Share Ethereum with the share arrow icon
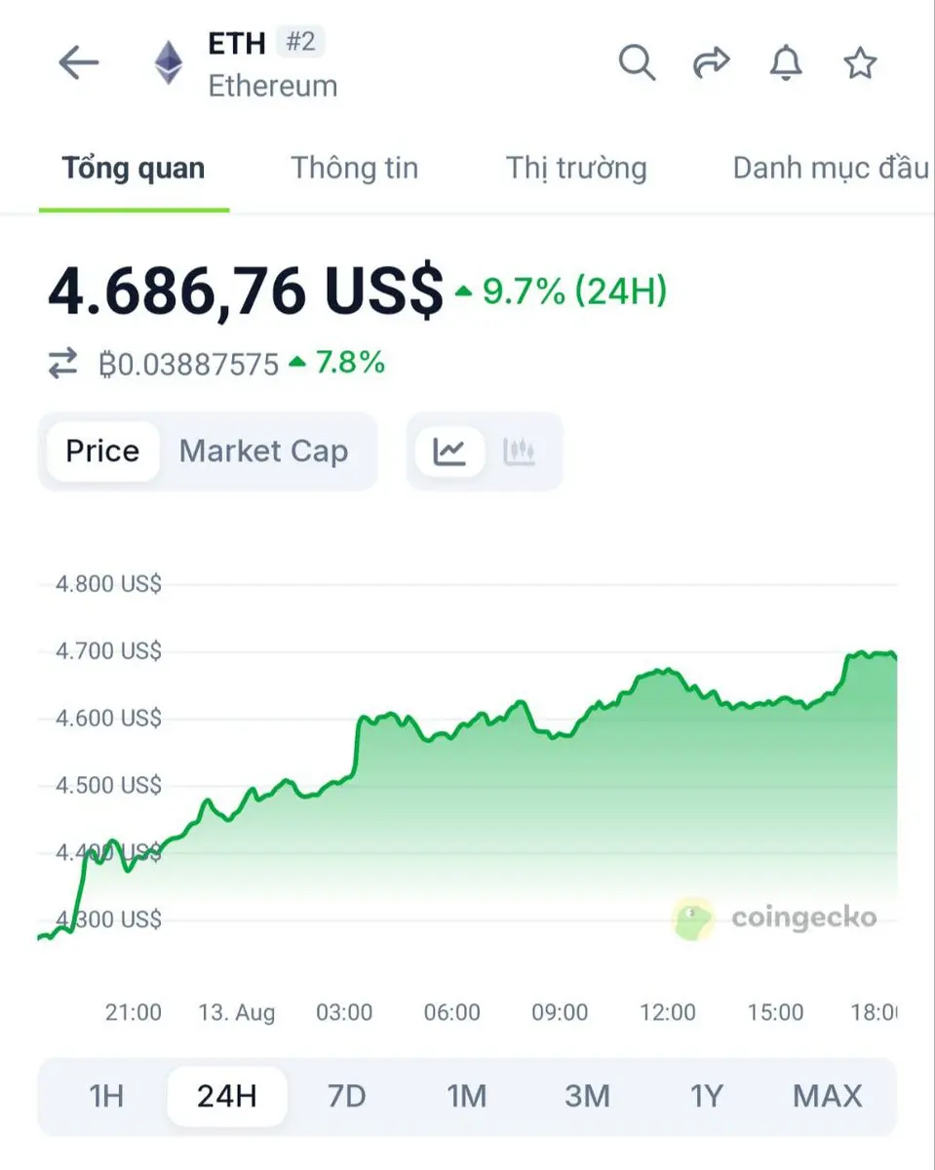Viewport: 935px width, 1170px height. click(711, 63)
